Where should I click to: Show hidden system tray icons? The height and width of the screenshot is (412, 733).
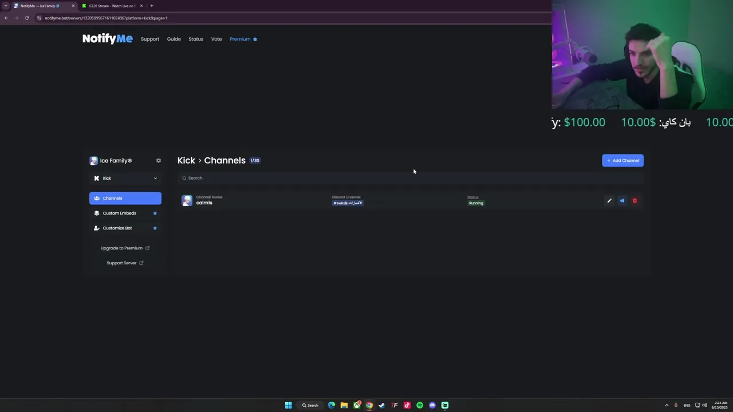click(x=667, y=405)
